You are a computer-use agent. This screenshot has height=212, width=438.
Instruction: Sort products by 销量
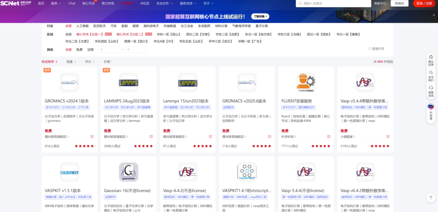[71, 62]
